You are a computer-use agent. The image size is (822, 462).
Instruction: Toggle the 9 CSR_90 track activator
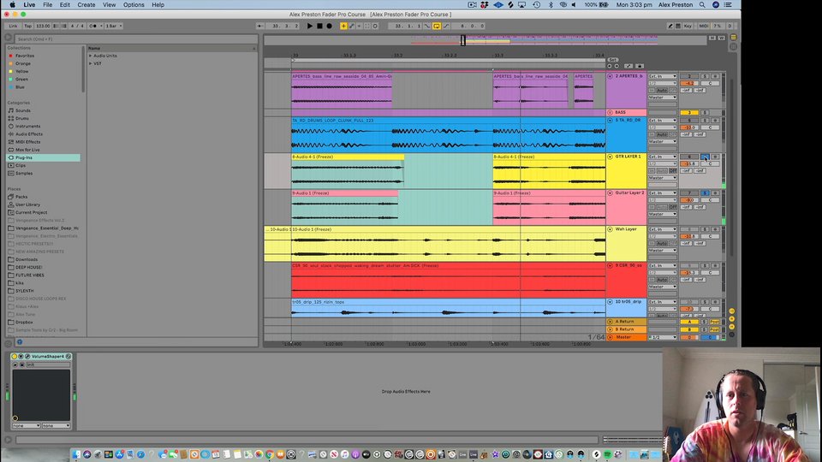pos(689,265)
